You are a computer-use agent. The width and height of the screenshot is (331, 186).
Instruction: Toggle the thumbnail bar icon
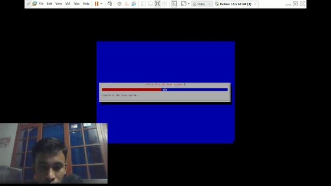pos(151,4)
